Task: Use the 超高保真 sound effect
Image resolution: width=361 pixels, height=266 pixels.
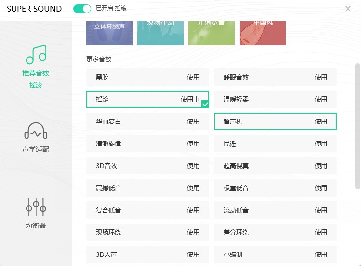Action: pos(321,166)
